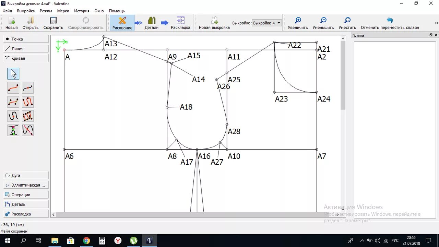Click the Уменьшить zoom out icon

[323, 23]
